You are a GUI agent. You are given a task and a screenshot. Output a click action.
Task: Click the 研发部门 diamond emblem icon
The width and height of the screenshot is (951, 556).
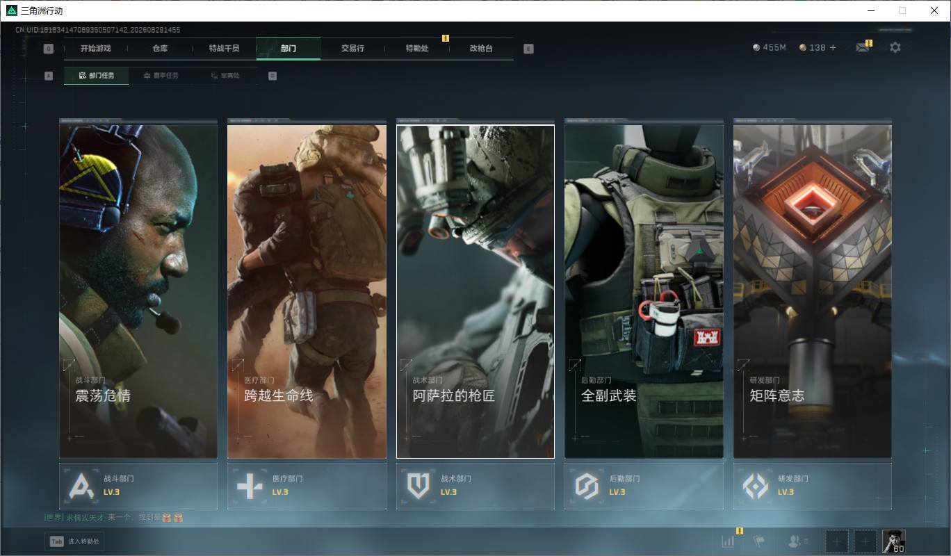pyautogui.click(x=755, y=486)
